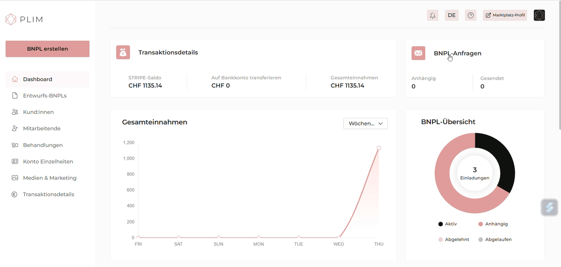Click the Behandlungen icon
The image size is (561, 267).
[x=15, y=145]
